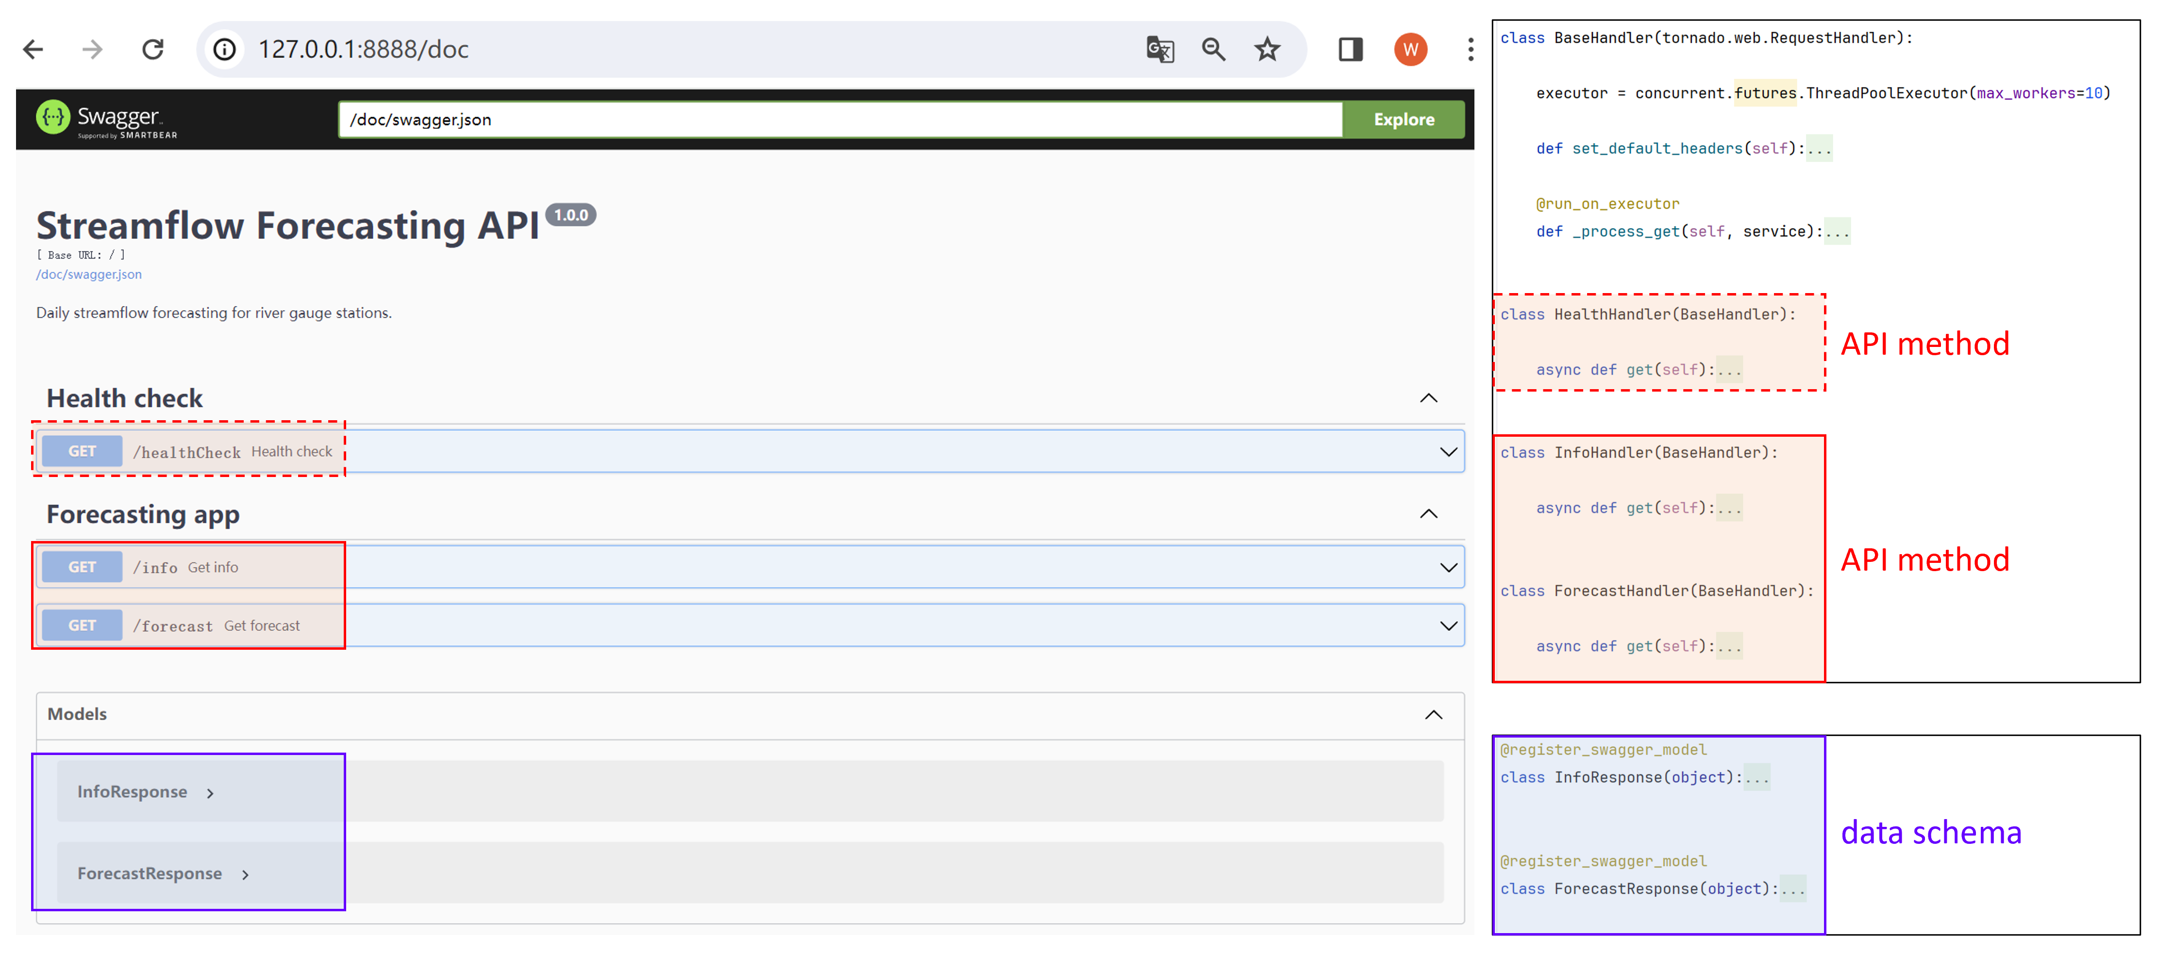Open the browser three-dot menu
The image size is (2158, 953).
[x=1470, y=49]
